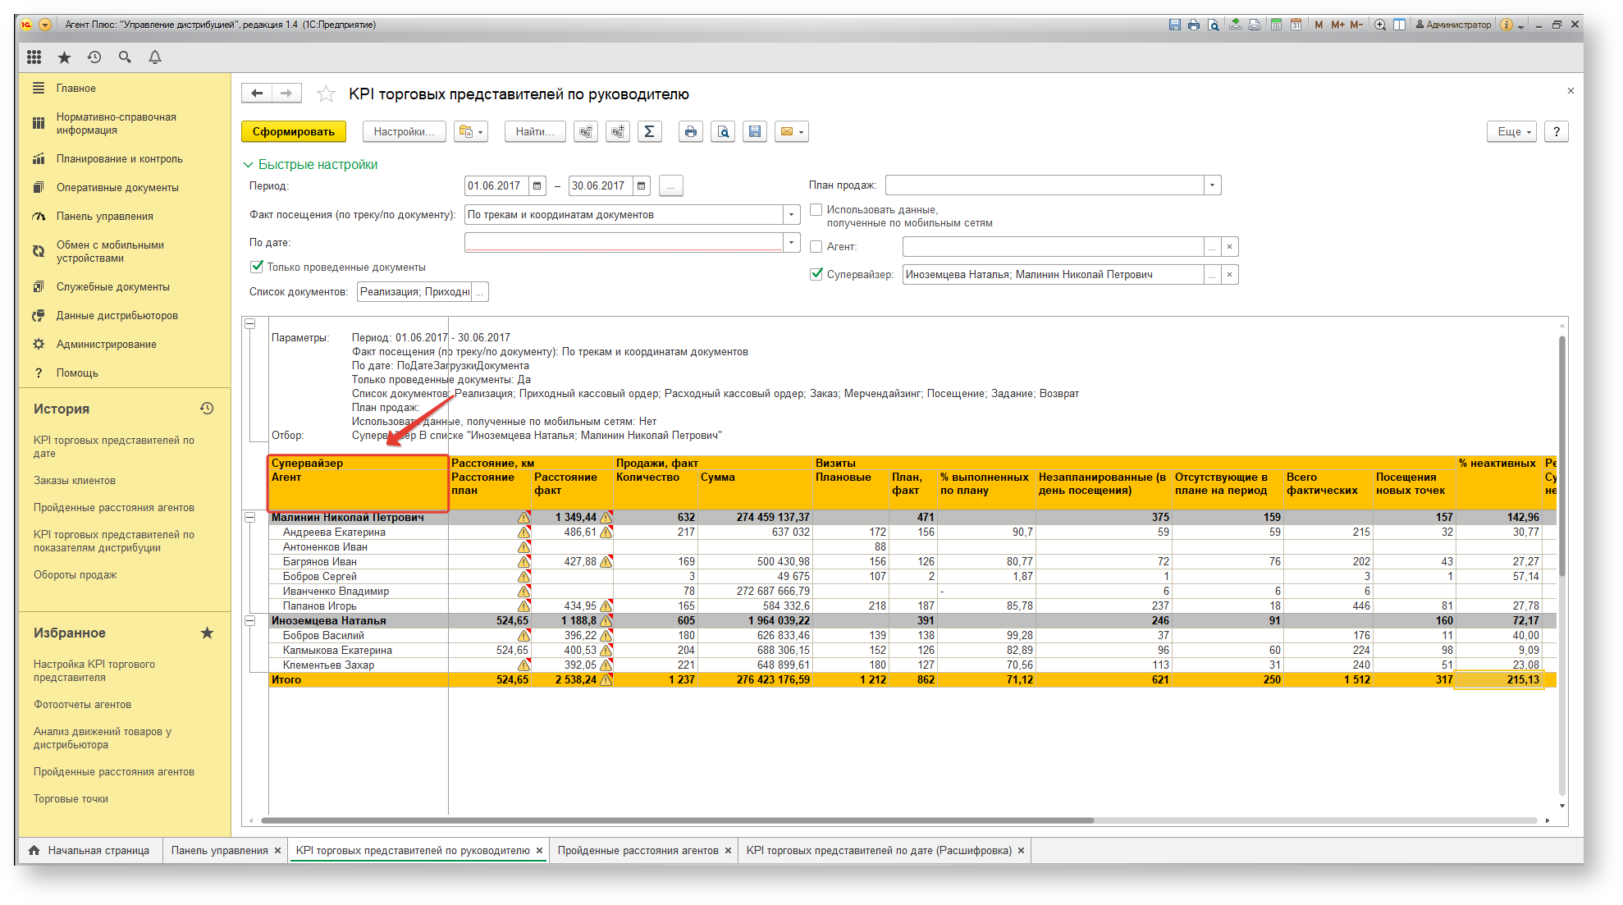Clear the Супервайзер field with X

[1229, 274]
